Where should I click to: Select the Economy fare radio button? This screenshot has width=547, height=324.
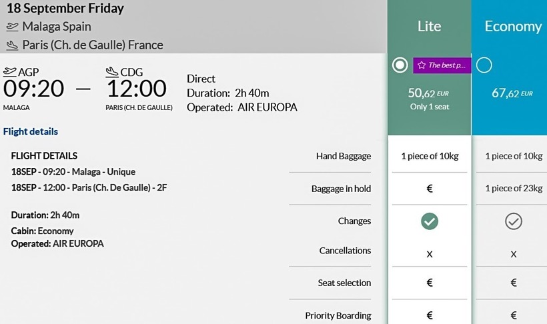coord(485,65)
